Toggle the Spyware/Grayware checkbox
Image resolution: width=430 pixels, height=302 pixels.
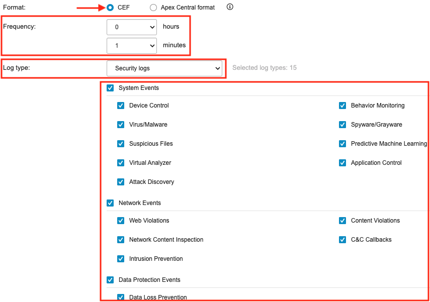click(342, 125)
